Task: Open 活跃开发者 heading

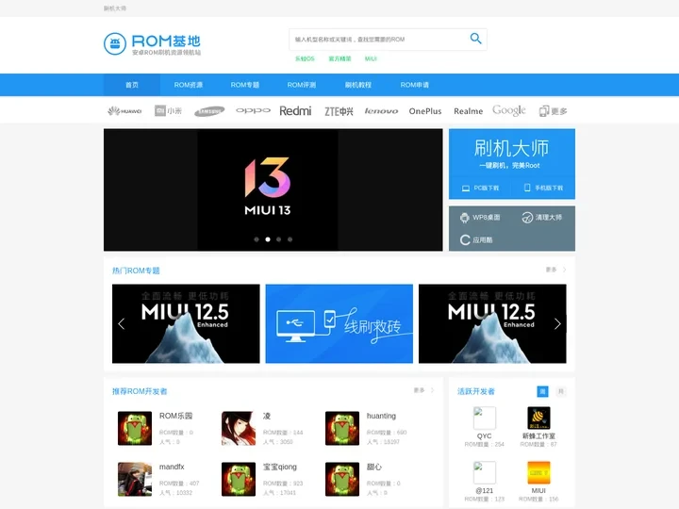Action: pyautogui.click(x=476, y=391)
